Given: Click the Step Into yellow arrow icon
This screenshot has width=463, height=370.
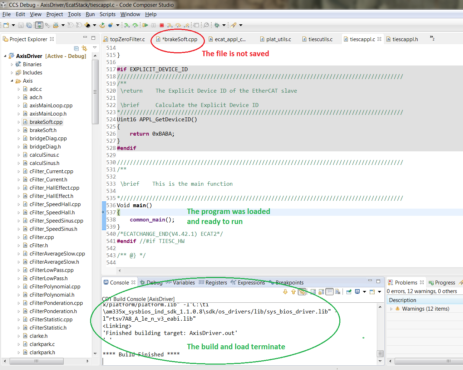Looking at the screenshot, I should [x=170, y=25].
